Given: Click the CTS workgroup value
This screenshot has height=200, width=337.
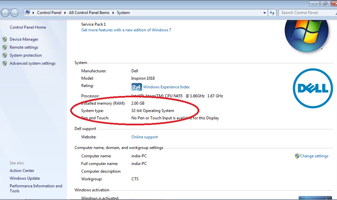Looking at the screenshot, I should (135, 179).
